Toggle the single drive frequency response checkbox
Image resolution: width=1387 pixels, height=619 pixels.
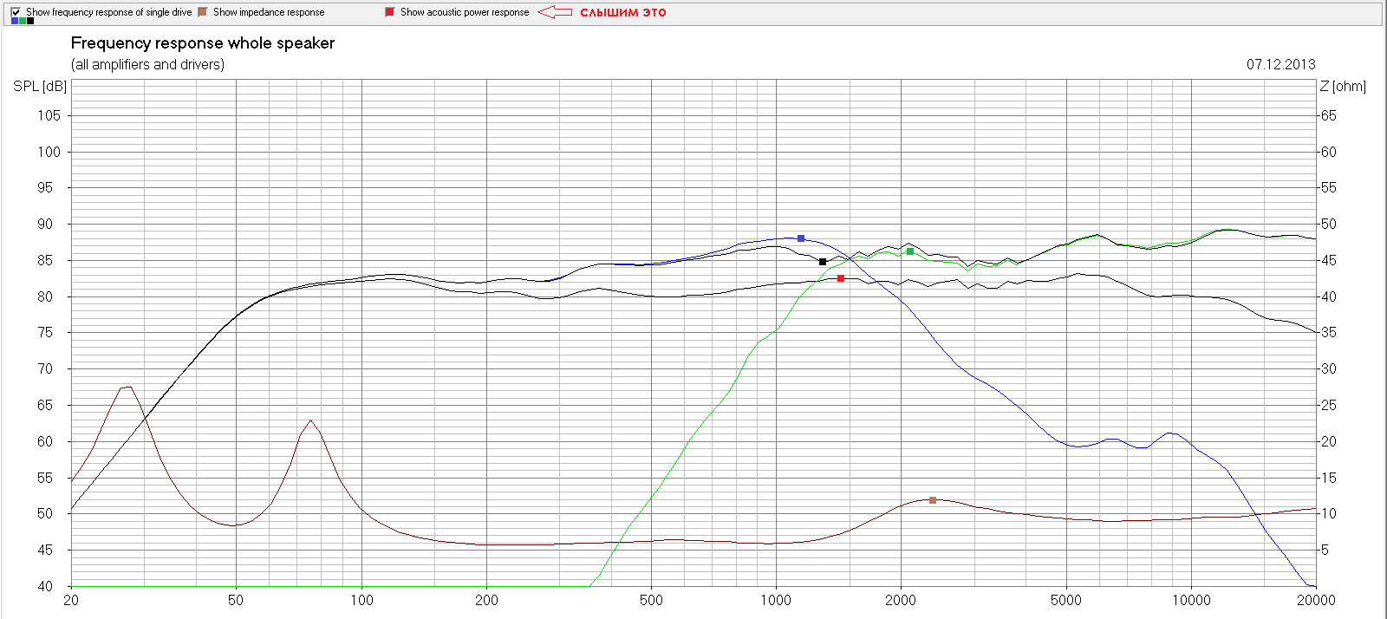16,12
